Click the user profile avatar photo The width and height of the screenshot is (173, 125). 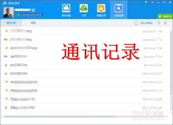pos(9,12)
